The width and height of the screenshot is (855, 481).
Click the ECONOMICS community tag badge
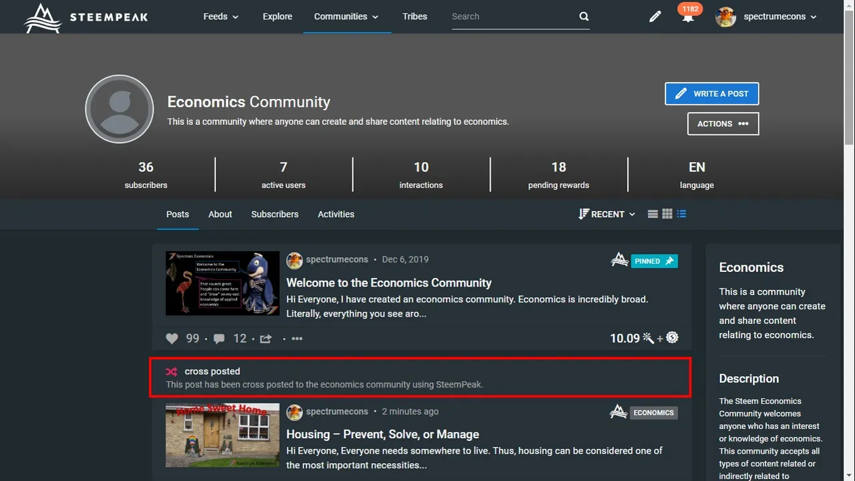654,413
